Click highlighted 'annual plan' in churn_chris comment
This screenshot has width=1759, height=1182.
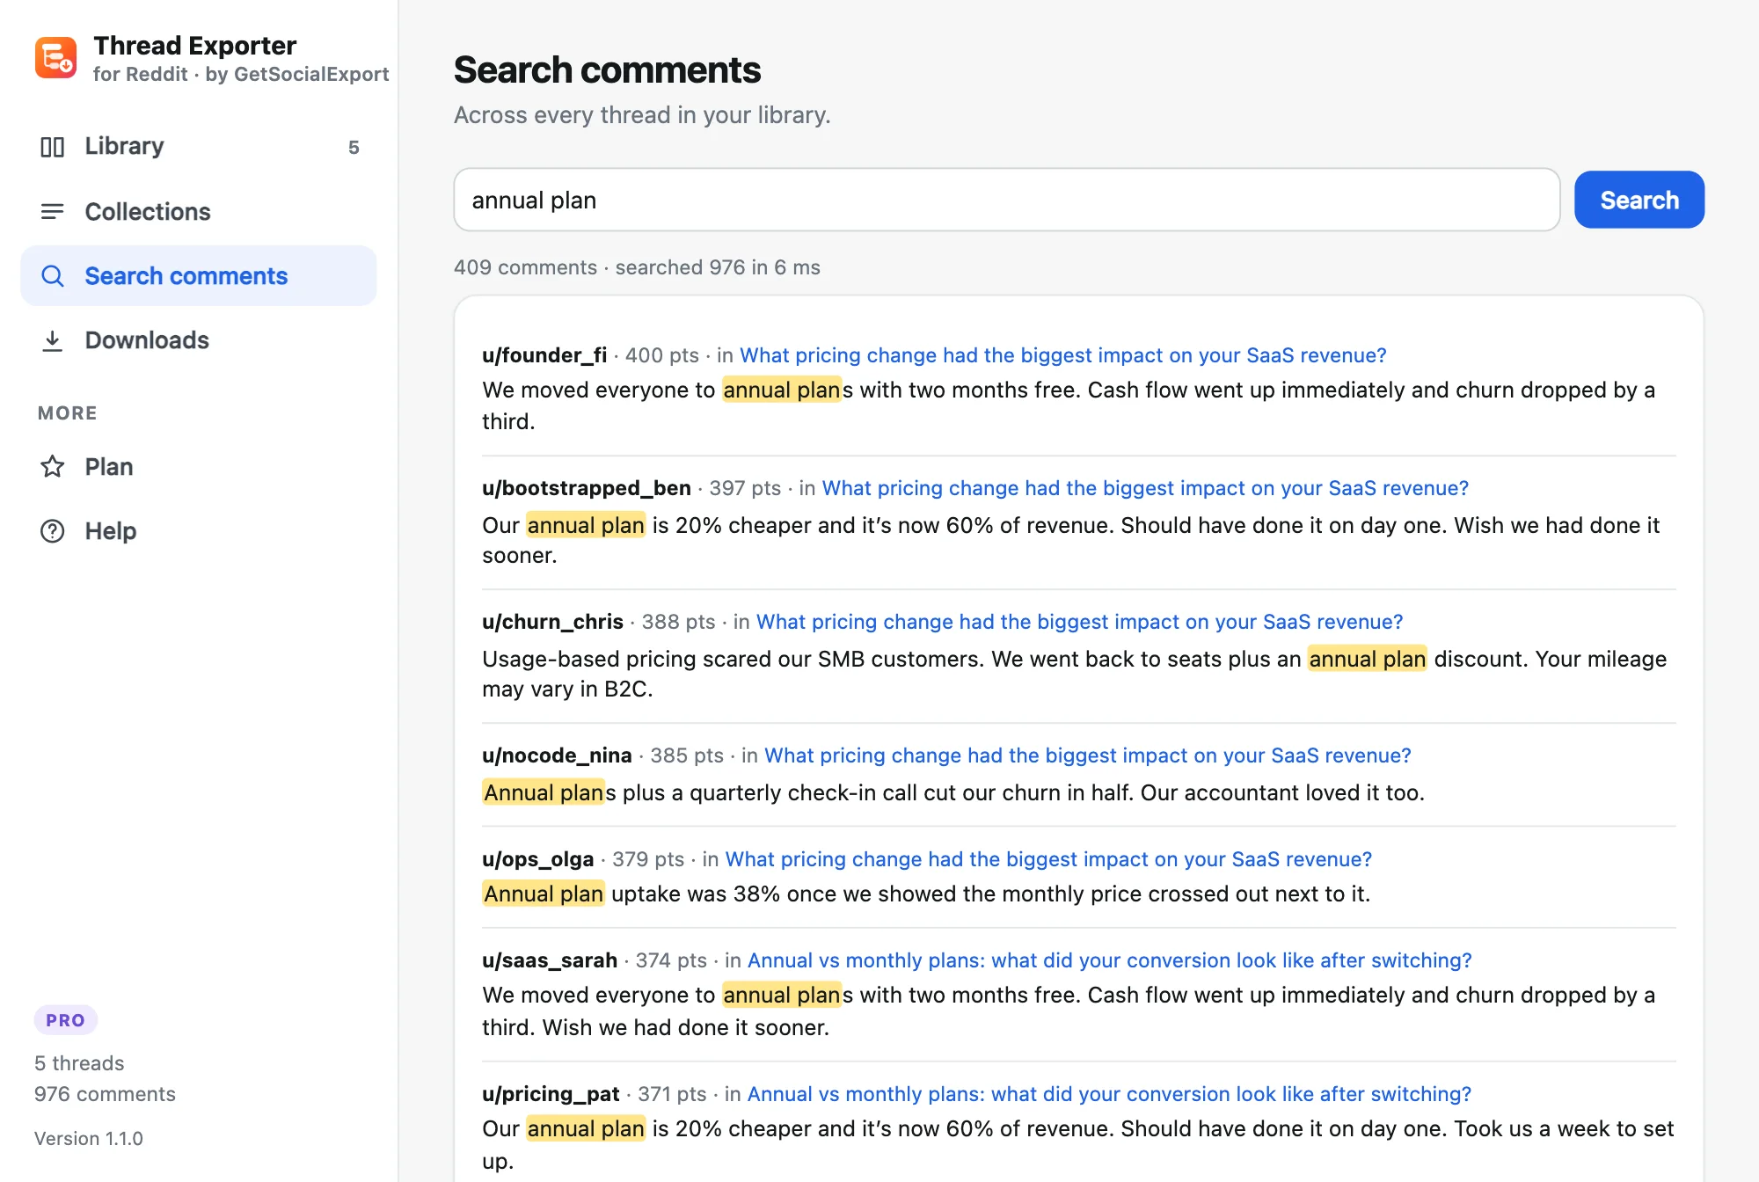[1367, 659]
